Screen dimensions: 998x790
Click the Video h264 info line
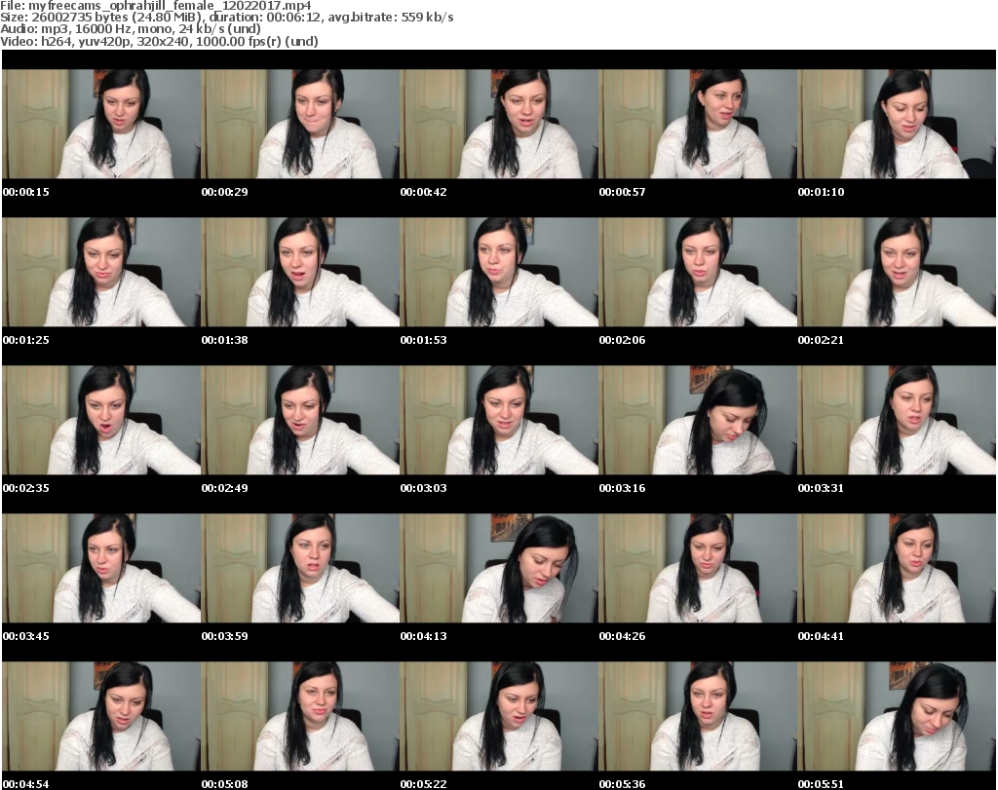[x=159, y=41]
